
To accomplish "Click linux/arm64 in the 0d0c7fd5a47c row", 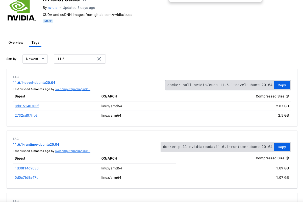I will pyautogui.click(x=111, y=178).
